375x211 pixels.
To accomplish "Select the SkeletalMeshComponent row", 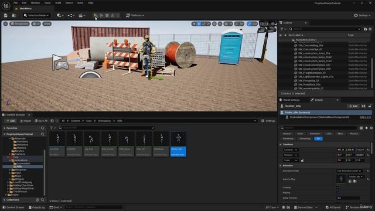I will 326,117.
